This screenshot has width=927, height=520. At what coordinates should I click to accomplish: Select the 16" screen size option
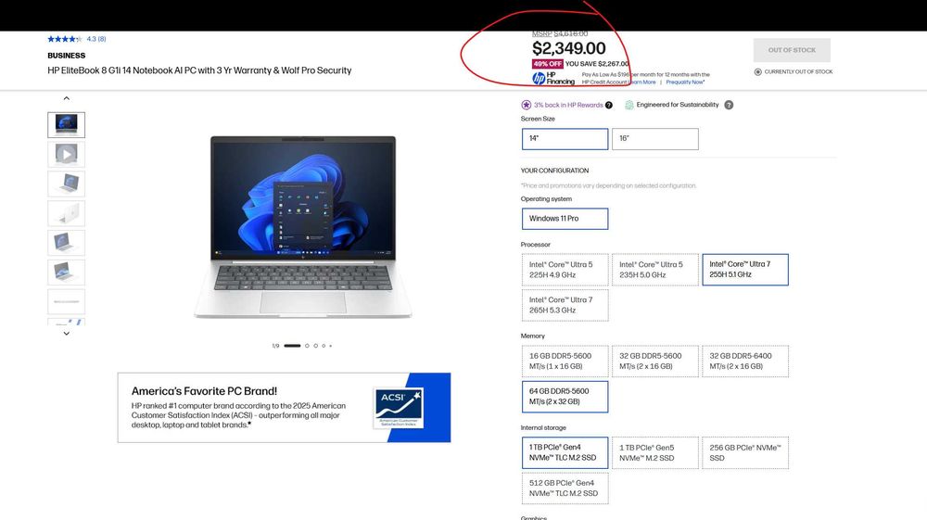coord(655,139)
